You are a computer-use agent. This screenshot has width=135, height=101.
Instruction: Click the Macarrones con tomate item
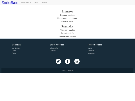point(67,18)
